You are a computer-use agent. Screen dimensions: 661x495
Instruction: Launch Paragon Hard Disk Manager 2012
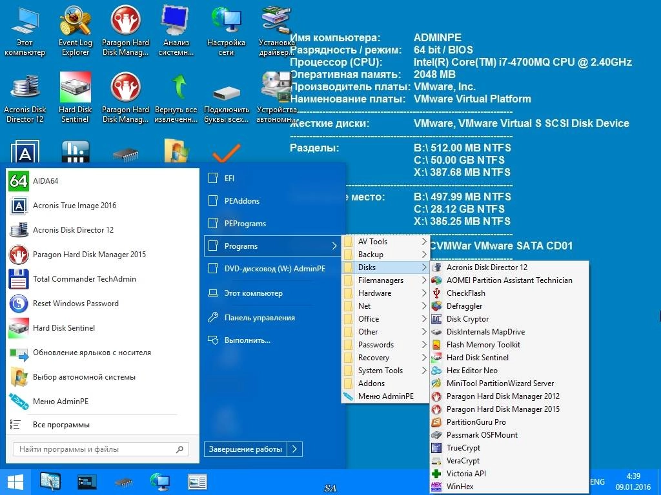[509, 396]
